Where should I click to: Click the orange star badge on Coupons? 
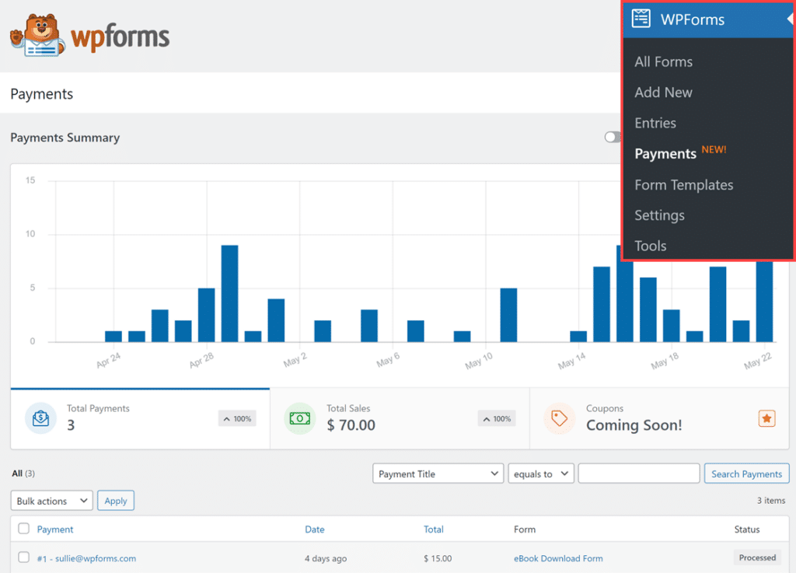tap(766, 418)
